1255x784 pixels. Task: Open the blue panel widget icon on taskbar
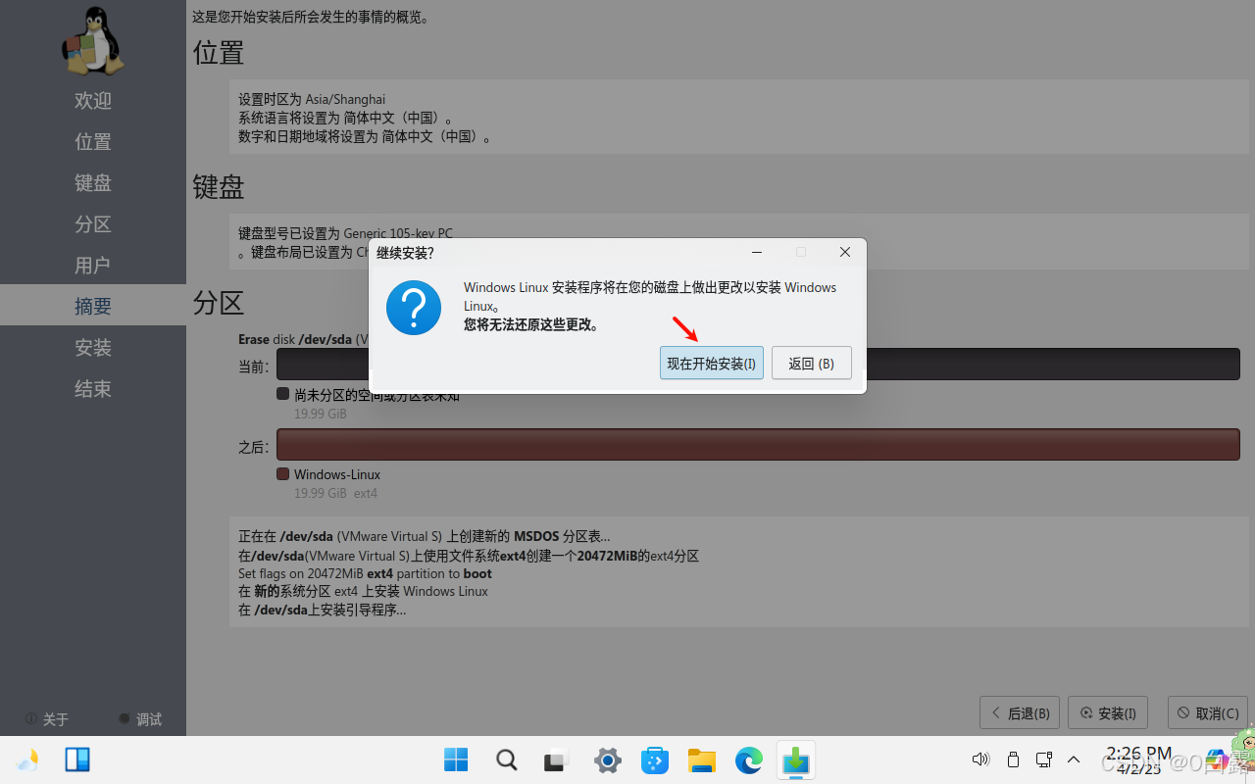coord(77,759)
